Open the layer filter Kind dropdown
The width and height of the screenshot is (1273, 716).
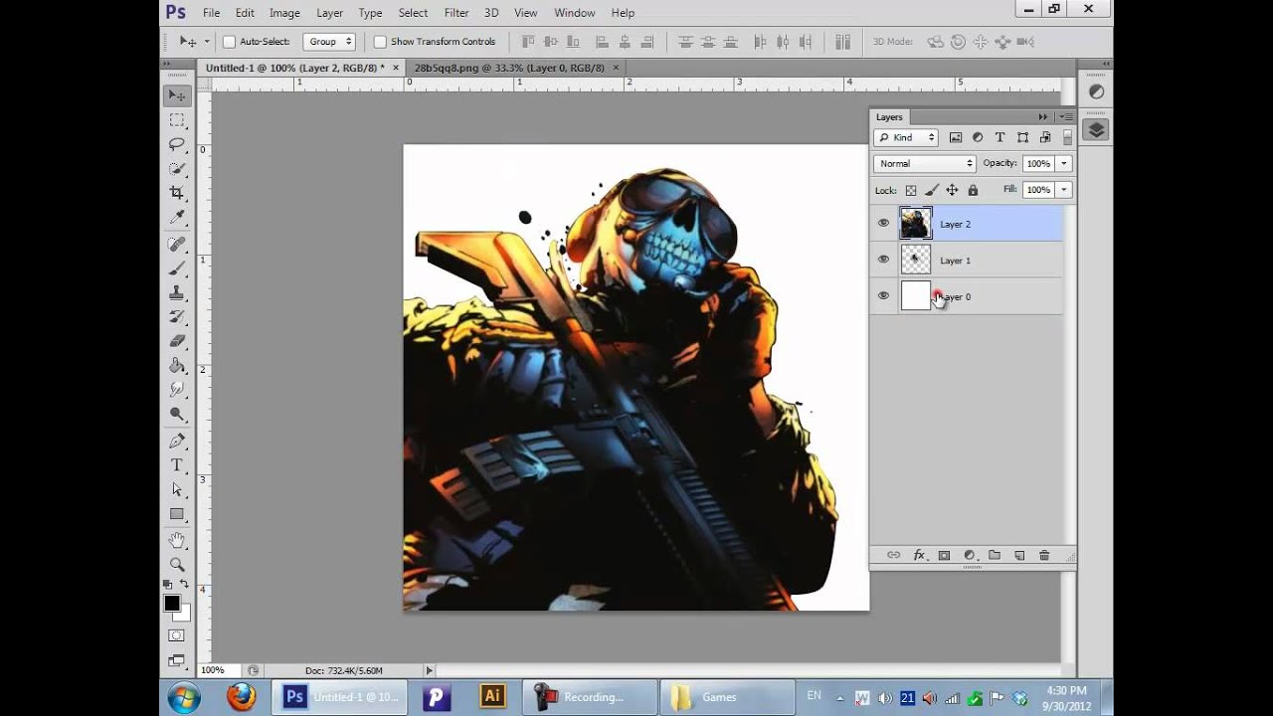pos(906,137)
